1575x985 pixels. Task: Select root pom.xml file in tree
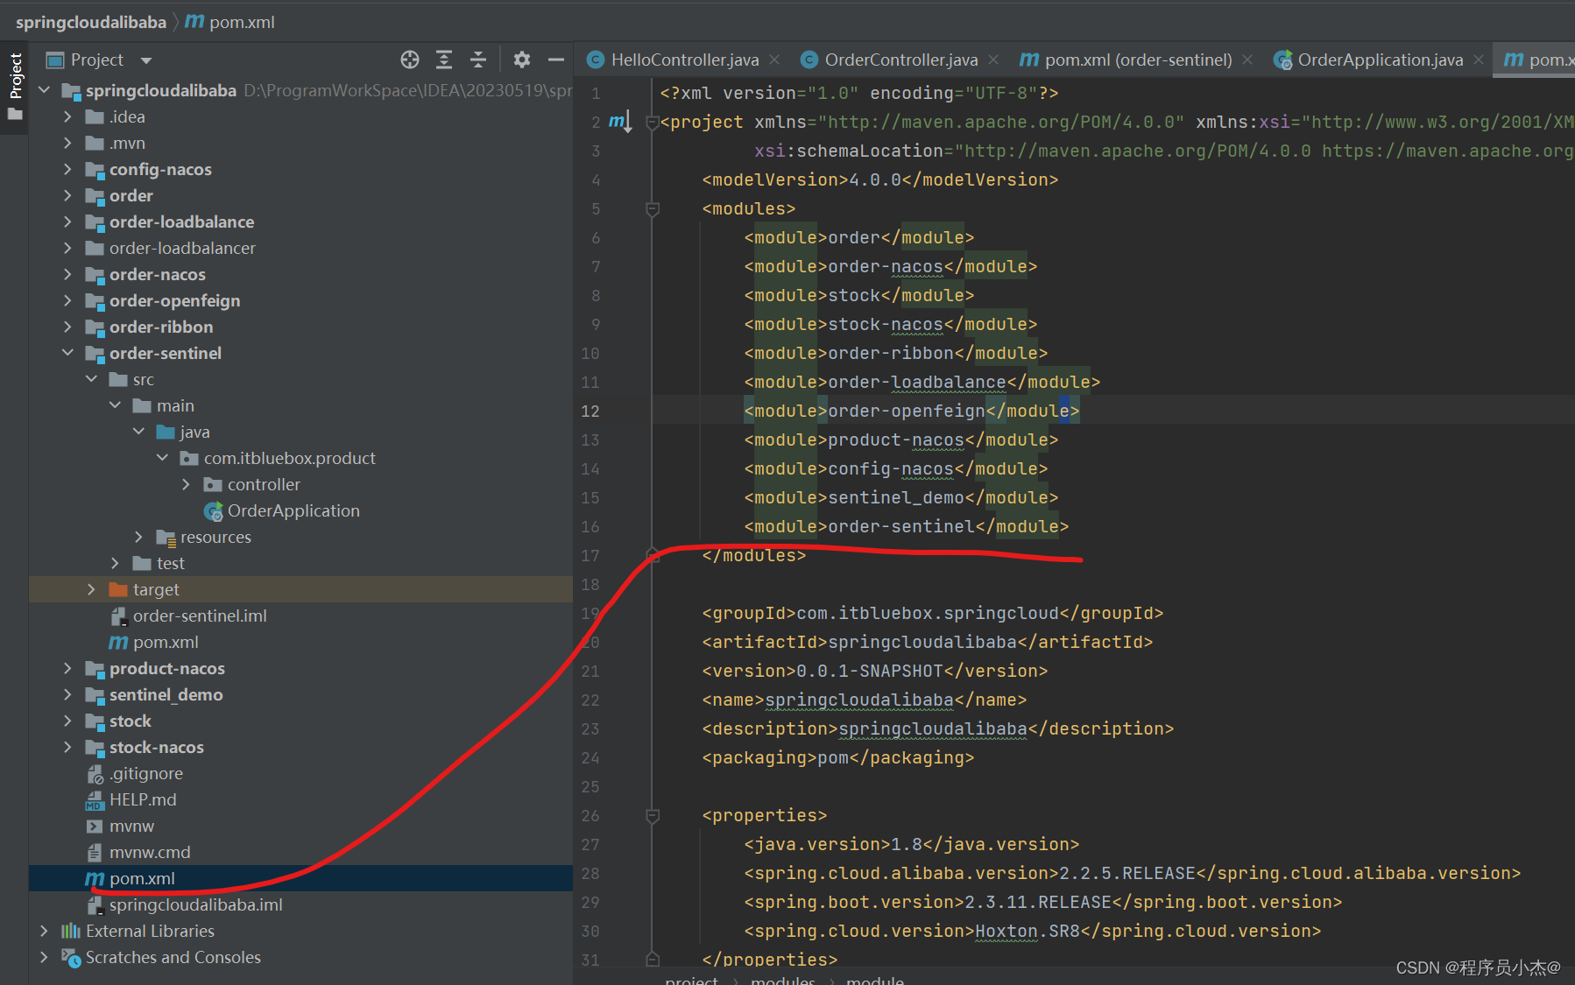(142, 878)
